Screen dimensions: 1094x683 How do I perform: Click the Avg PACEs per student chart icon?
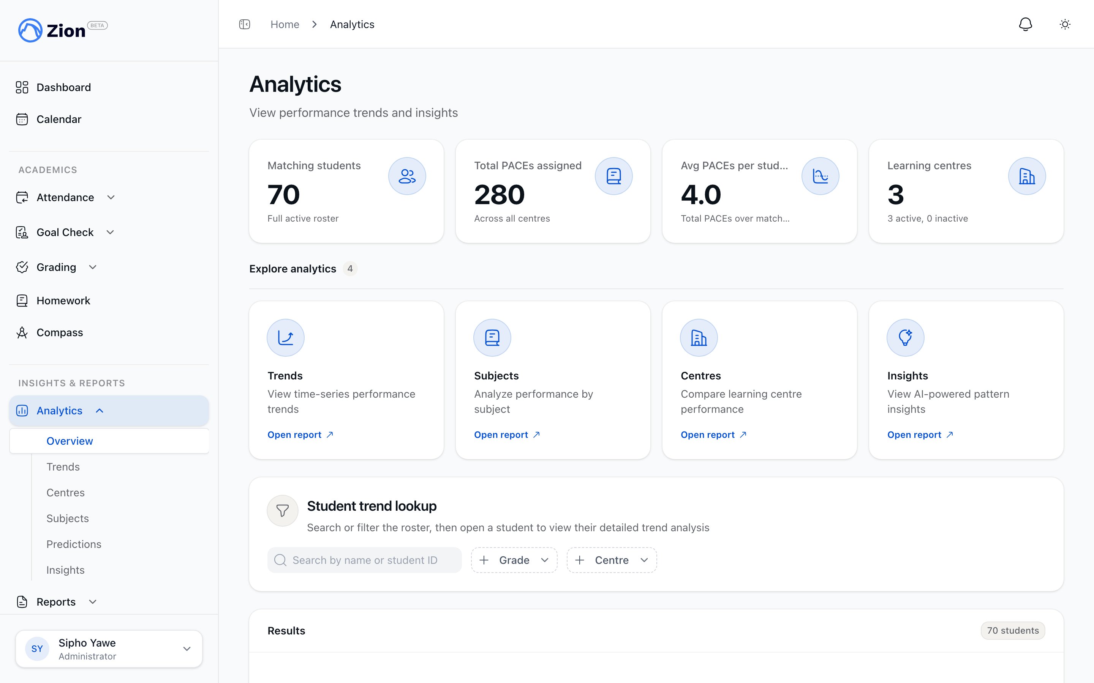click(x=820, y=176)
